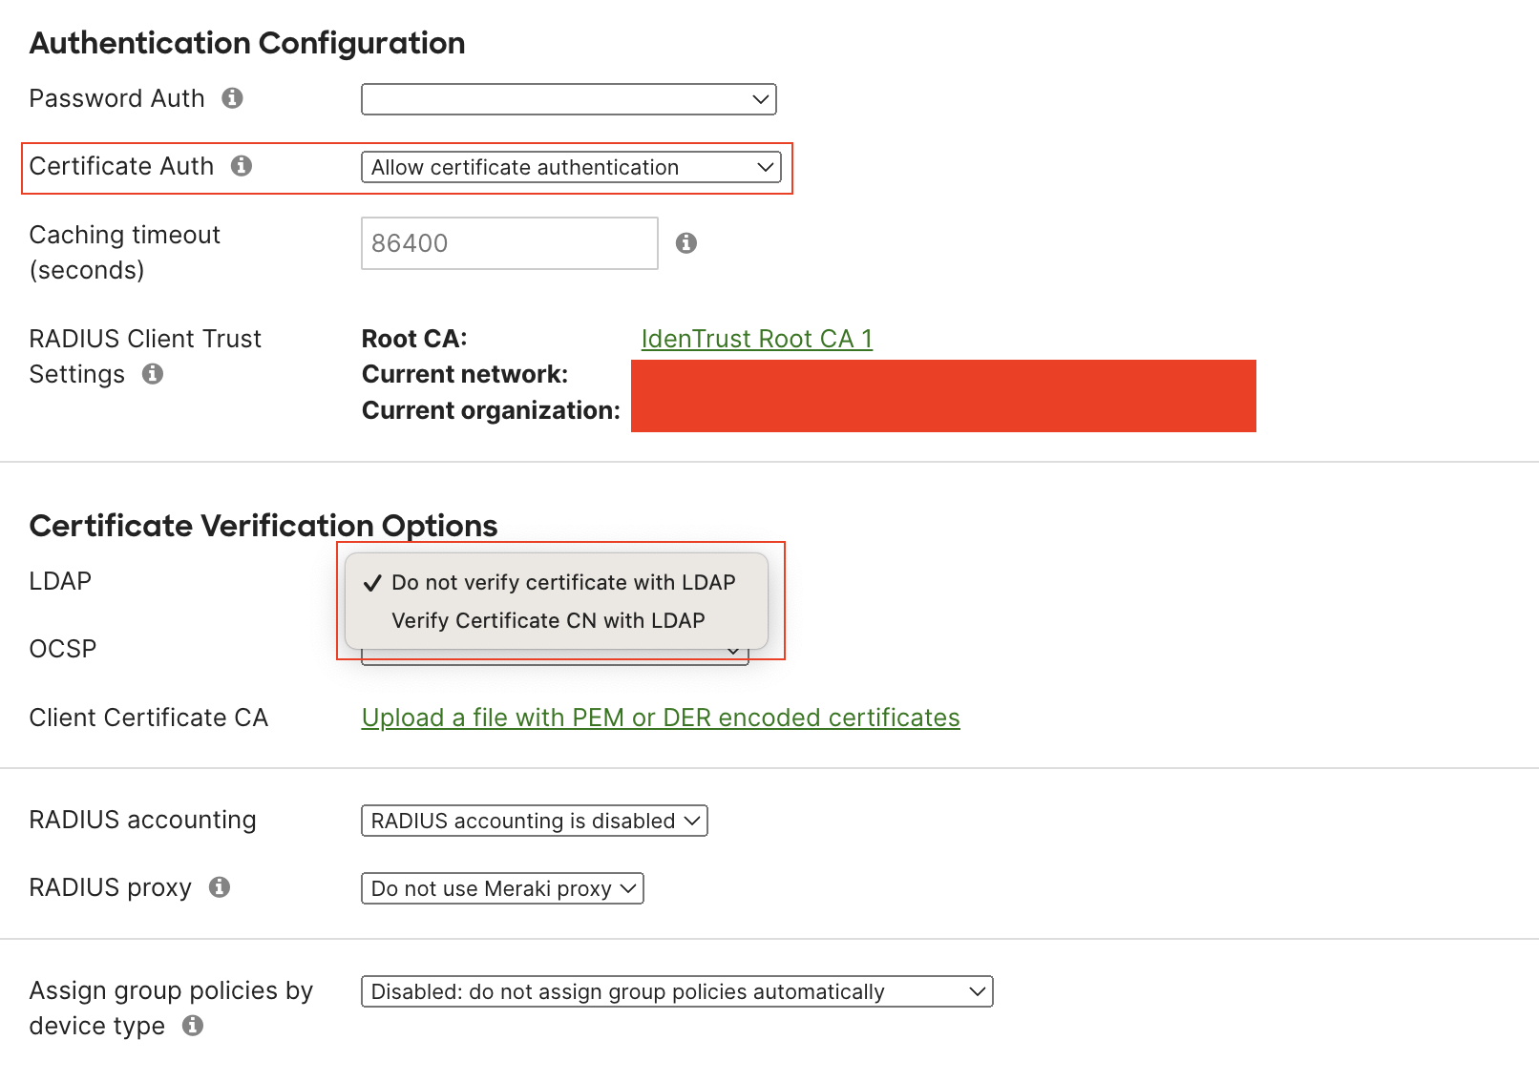Click the RADIUS Client Trust Settings info icon
1539x1082 pixels.
click(153, 374)
